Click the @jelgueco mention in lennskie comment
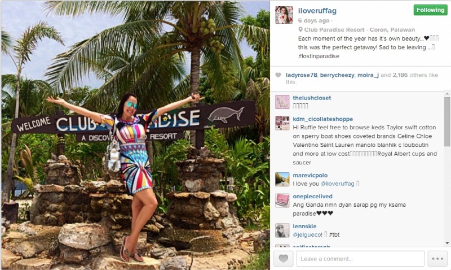451x270 pixels. coord(307,235)
